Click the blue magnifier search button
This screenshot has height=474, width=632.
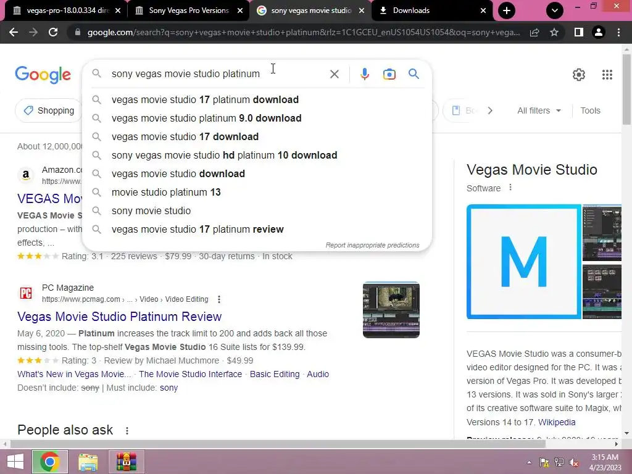pos(414,74)
